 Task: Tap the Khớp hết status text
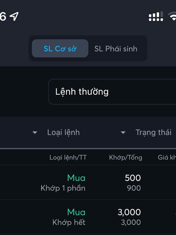pos(69,222)
